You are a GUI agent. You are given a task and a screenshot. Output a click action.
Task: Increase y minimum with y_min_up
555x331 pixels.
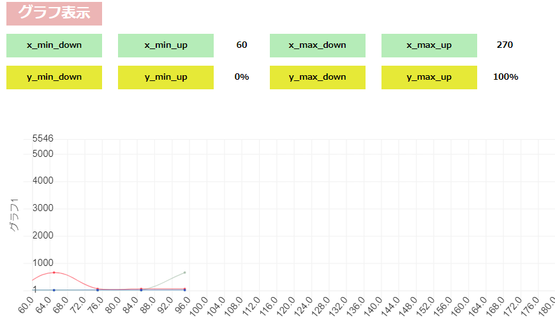pyautogui.click(x=166, y=77)
